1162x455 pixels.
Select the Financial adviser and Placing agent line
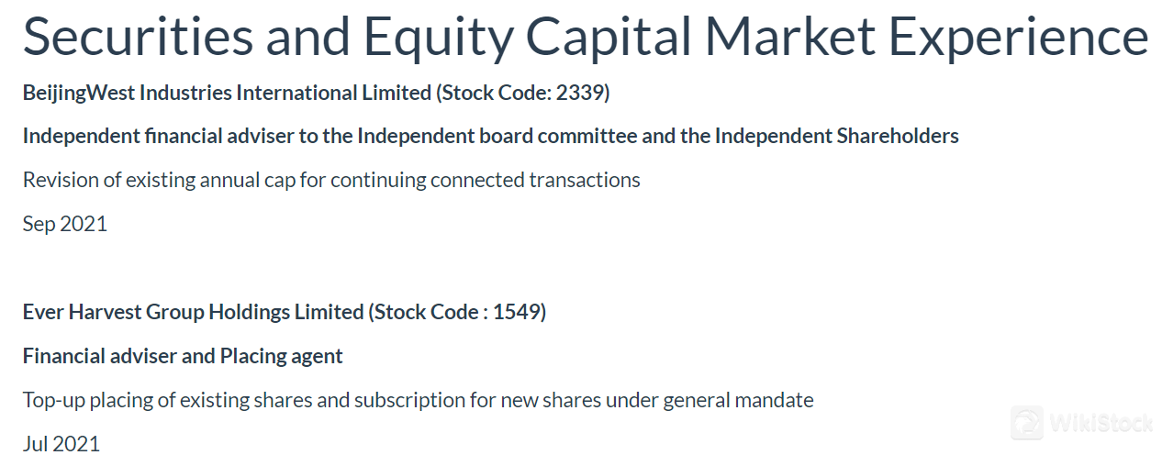183,356
